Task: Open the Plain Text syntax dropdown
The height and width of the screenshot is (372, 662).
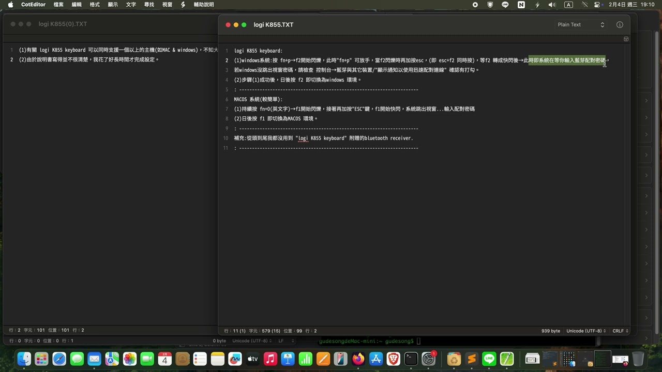Action: pyautogui.click(x=581, y=25)
